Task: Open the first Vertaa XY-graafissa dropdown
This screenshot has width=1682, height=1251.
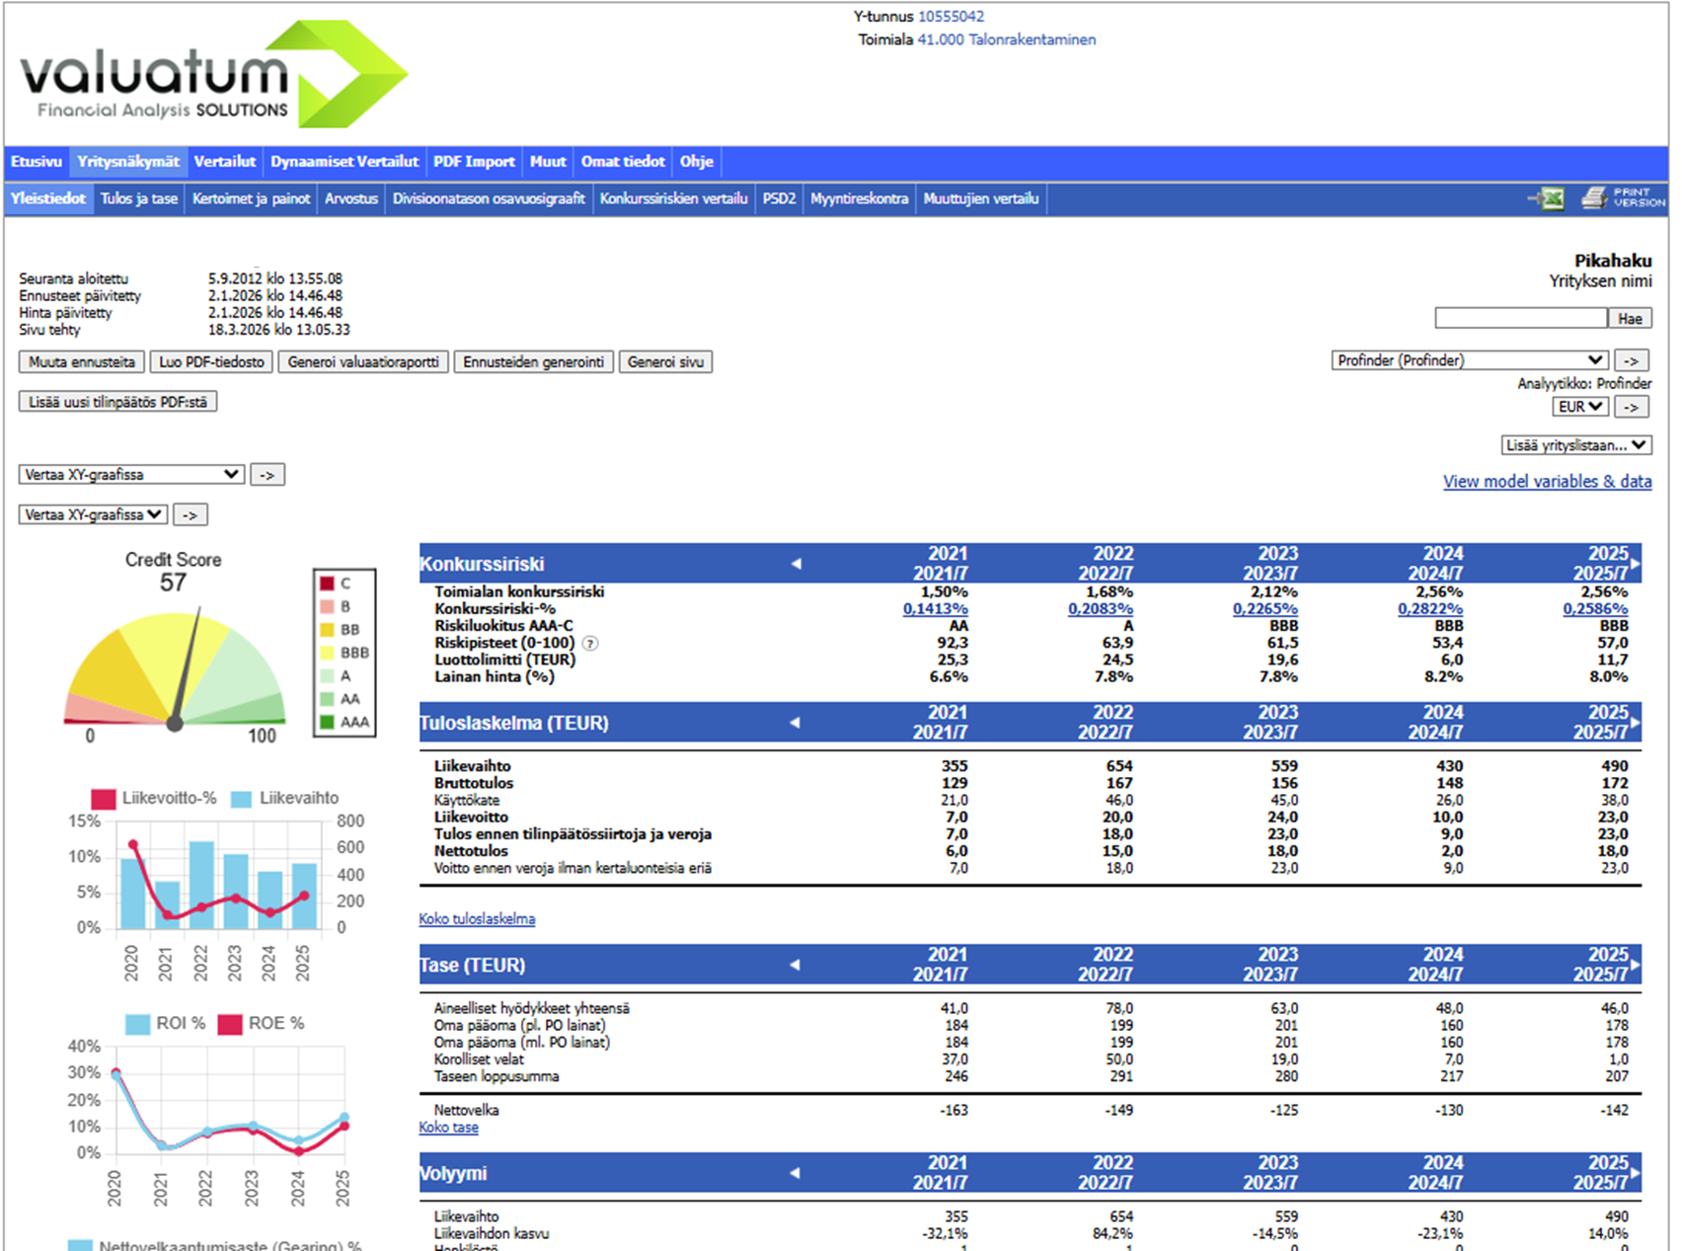Action: tap(131, 475)
